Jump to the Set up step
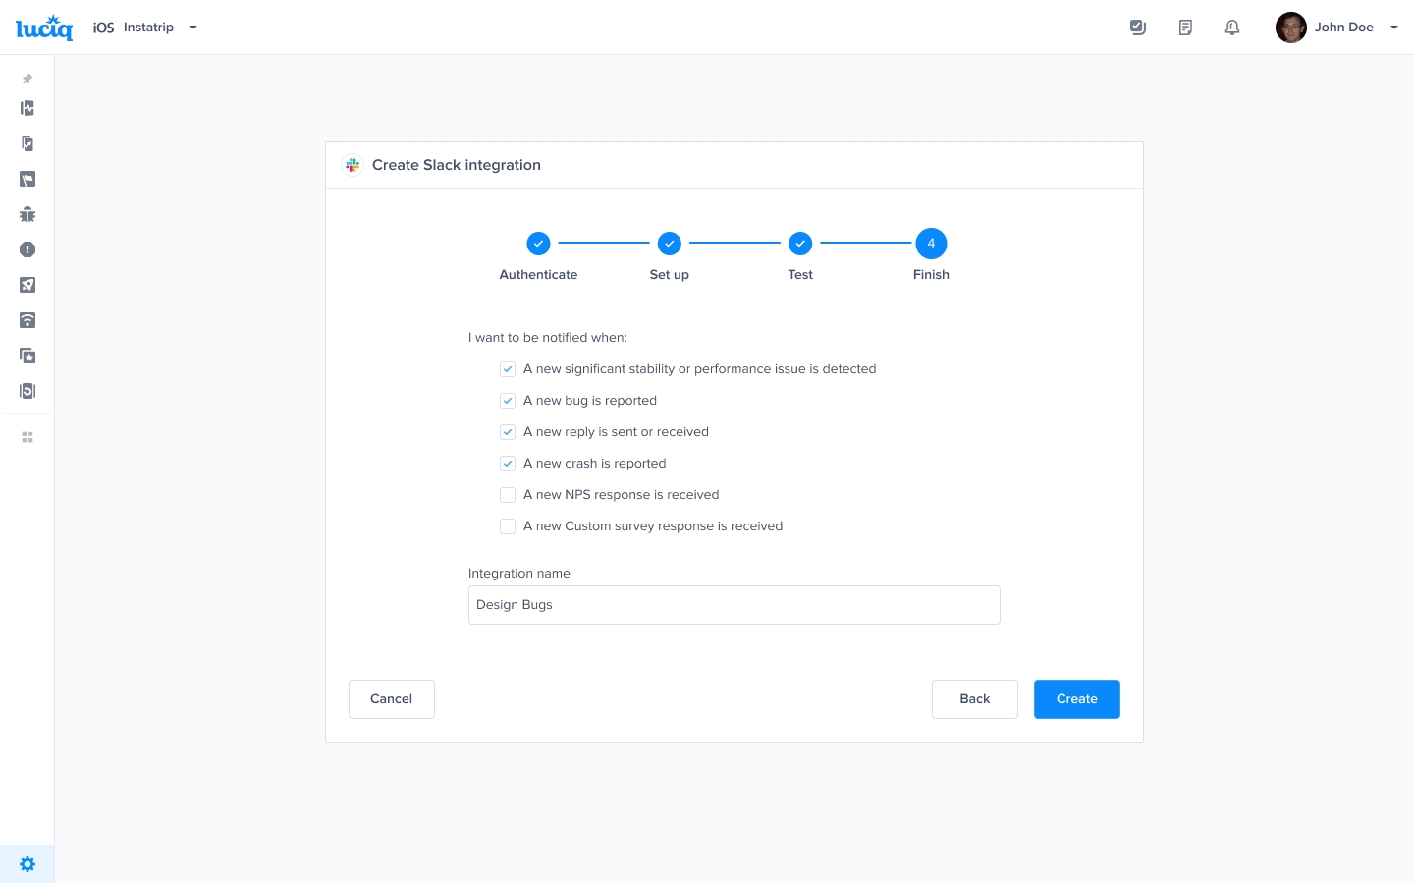 point(669,244)
